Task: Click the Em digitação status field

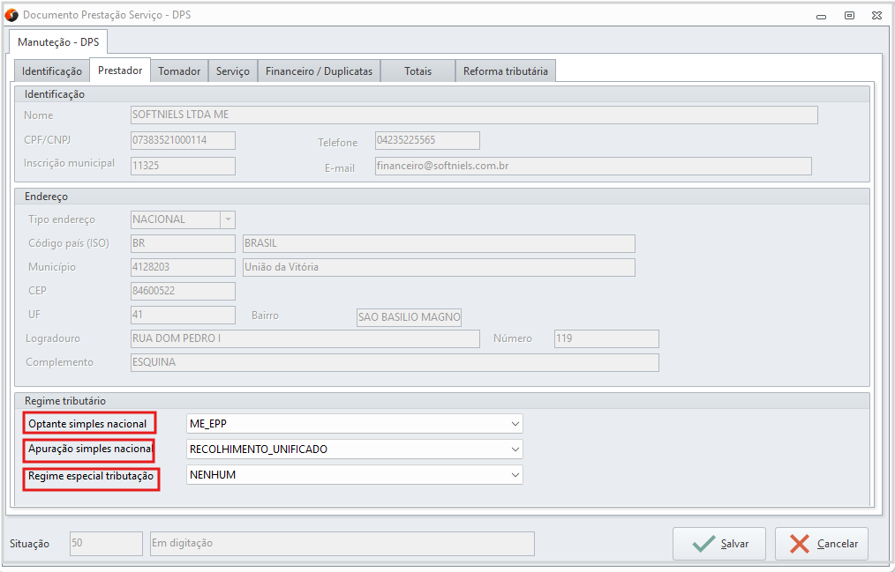Action: [342, 544]
